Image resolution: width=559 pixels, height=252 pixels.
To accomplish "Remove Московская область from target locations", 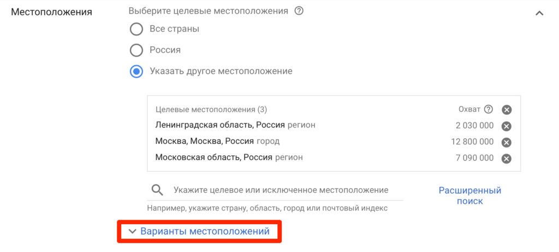I will coord(506,159).
